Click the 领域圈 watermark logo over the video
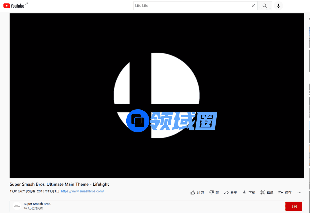 171,121
